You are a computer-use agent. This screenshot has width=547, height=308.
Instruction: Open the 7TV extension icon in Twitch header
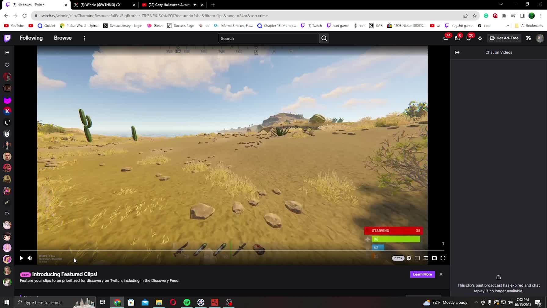(528, 38)
